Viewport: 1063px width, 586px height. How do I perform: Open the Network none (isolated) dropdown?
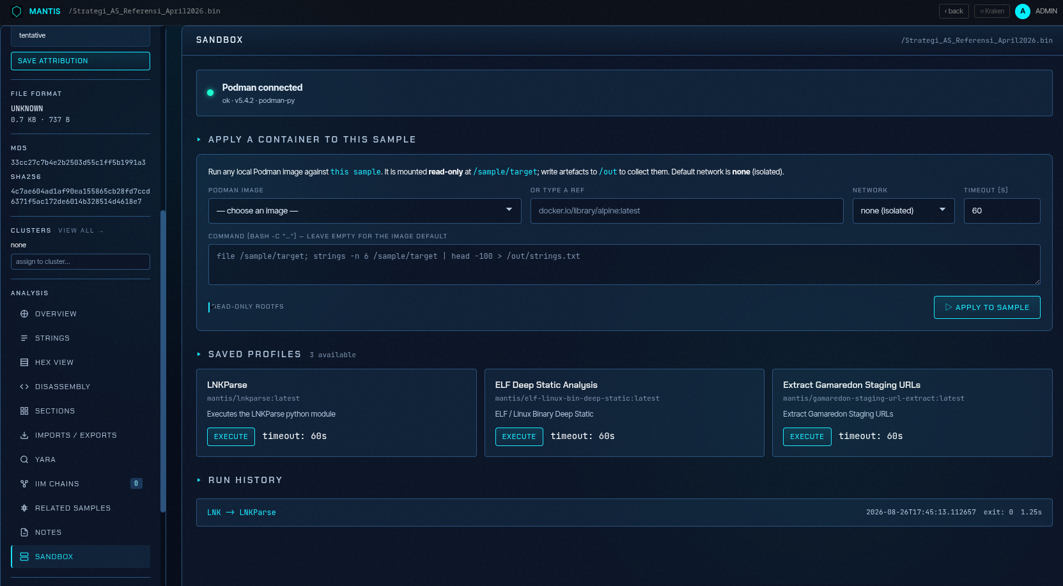(903, 211)
